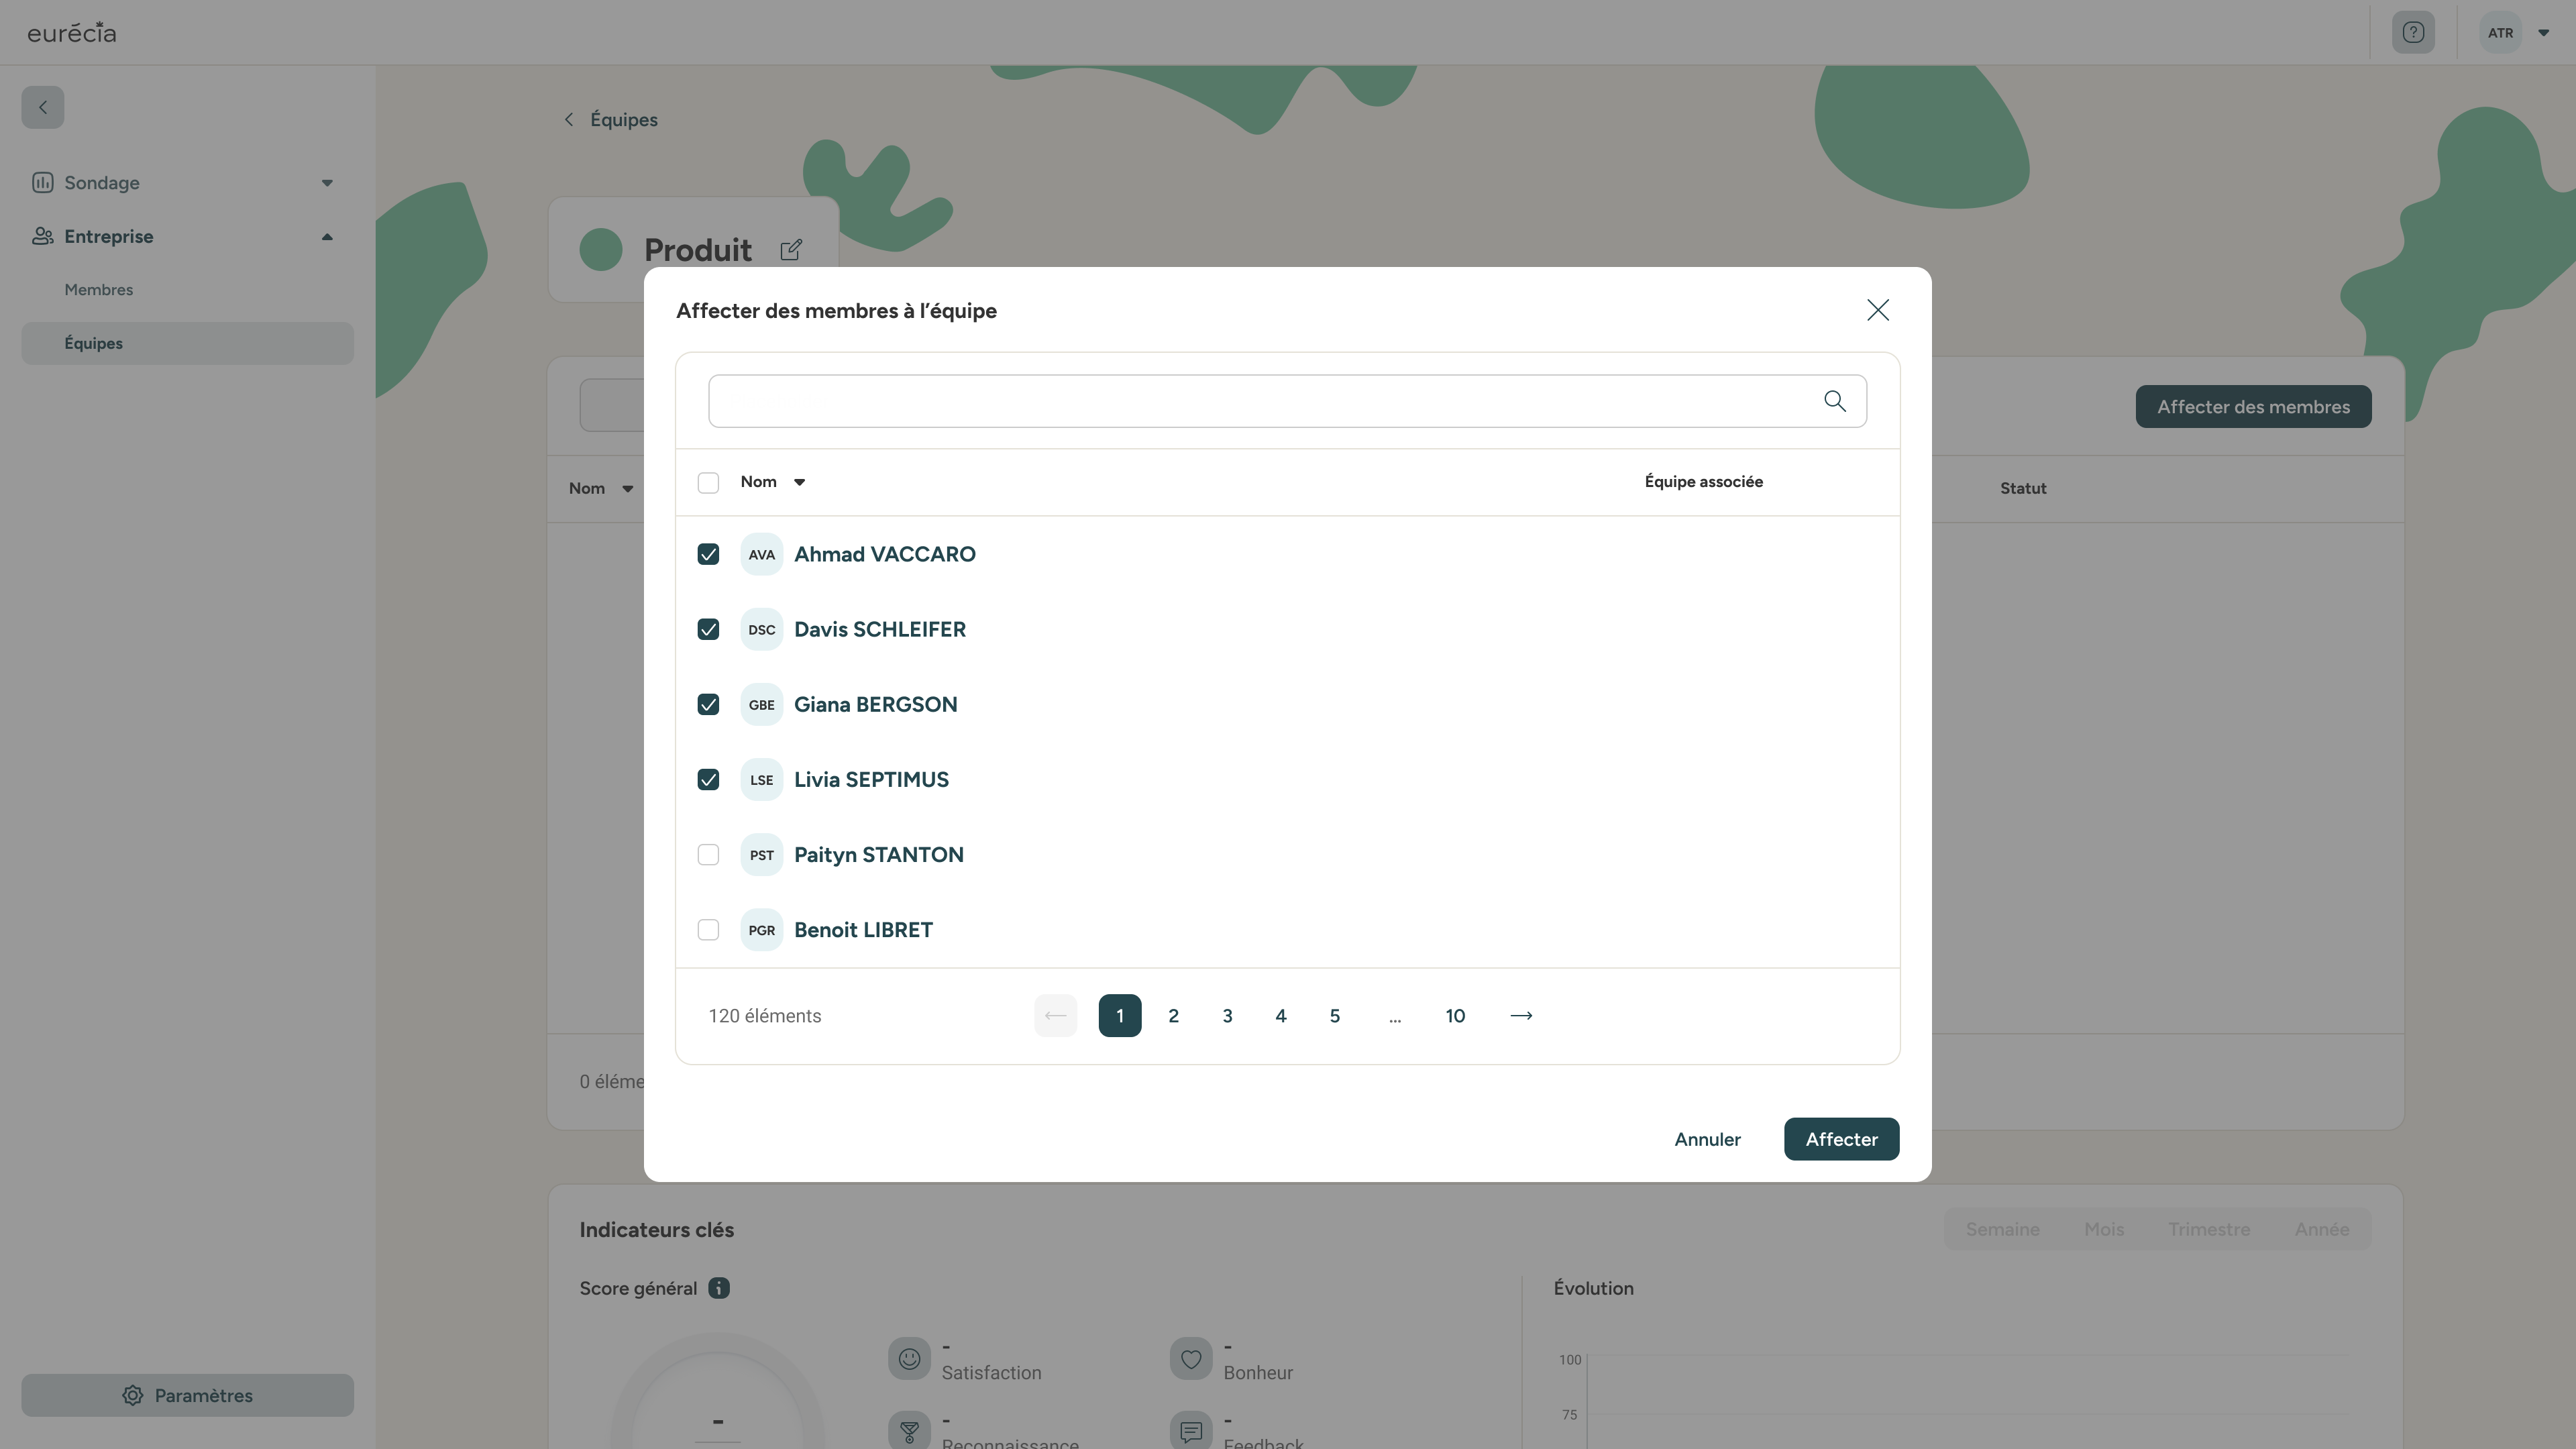This screenshot has height=1449, width=2576.
Task: Check Benoit LIBRET checkbox
Action: 708,929
